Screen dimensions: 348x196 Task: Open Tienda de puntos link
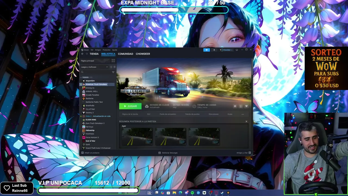coord(192,114)
